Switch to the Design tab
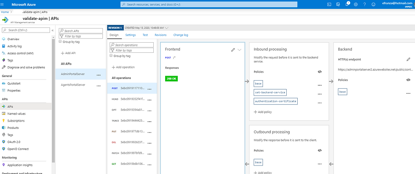Screen dimensions: 415x174 [114, 35]
